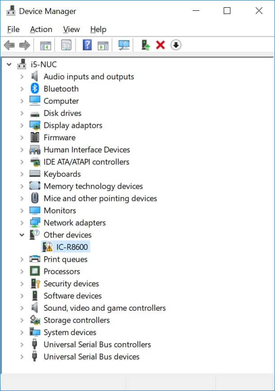Click the Bluetooth icon in device tree
This screenshot has width=275, height=391.
pos(35,89)
